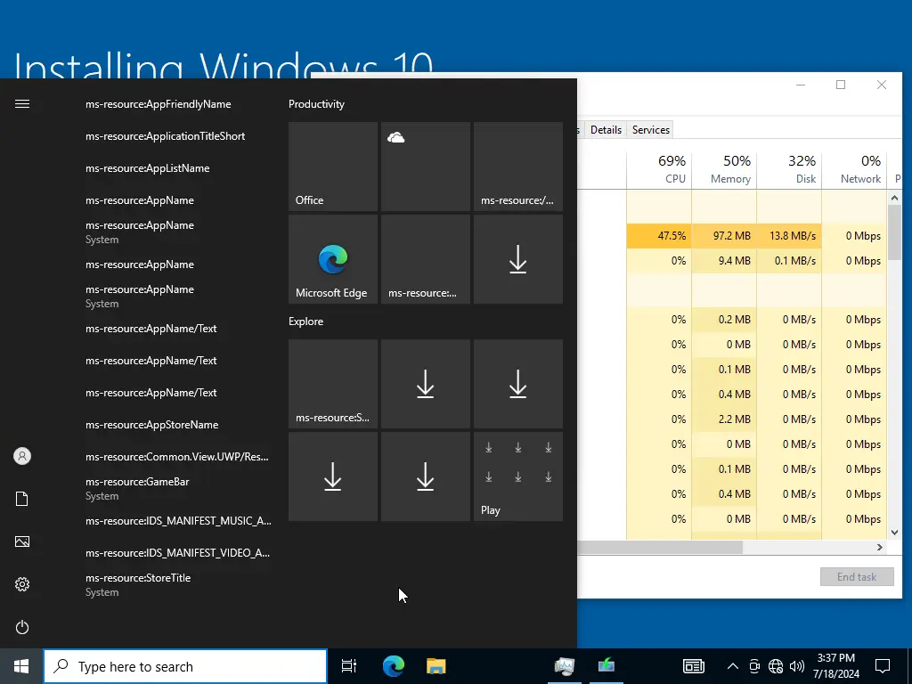912x684 pixels.
Task: Click End task button in Task Manager
Action: (857, 577)
